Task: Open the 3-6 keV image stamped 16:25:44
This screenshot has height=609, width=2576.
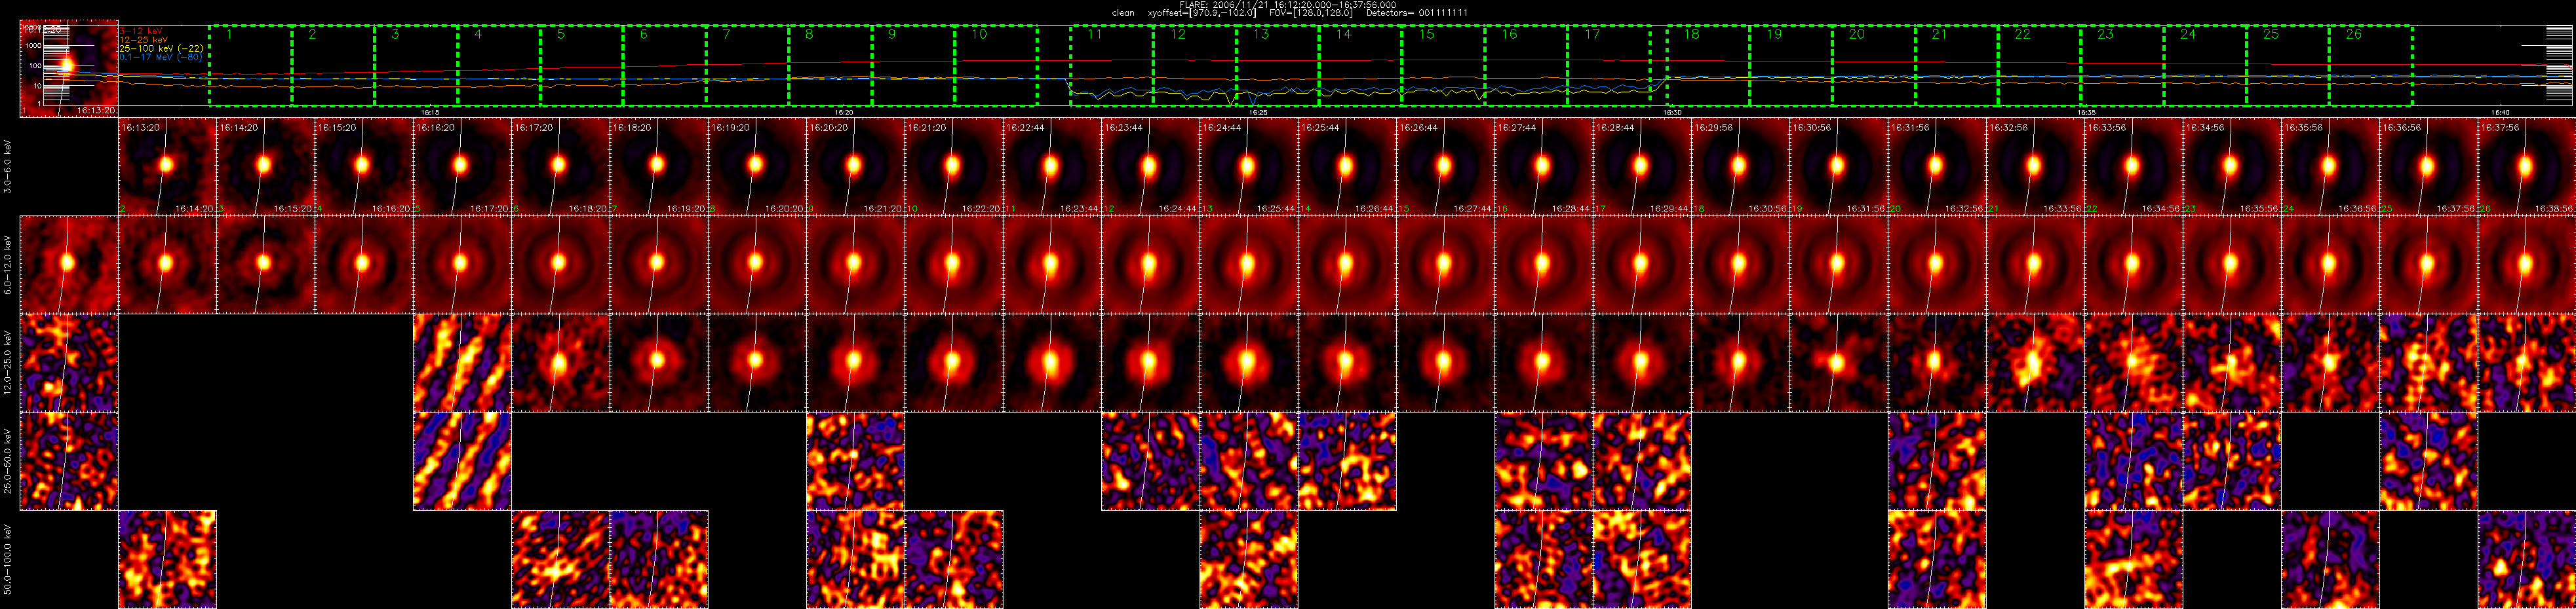Action: (x=1347, y=167)
